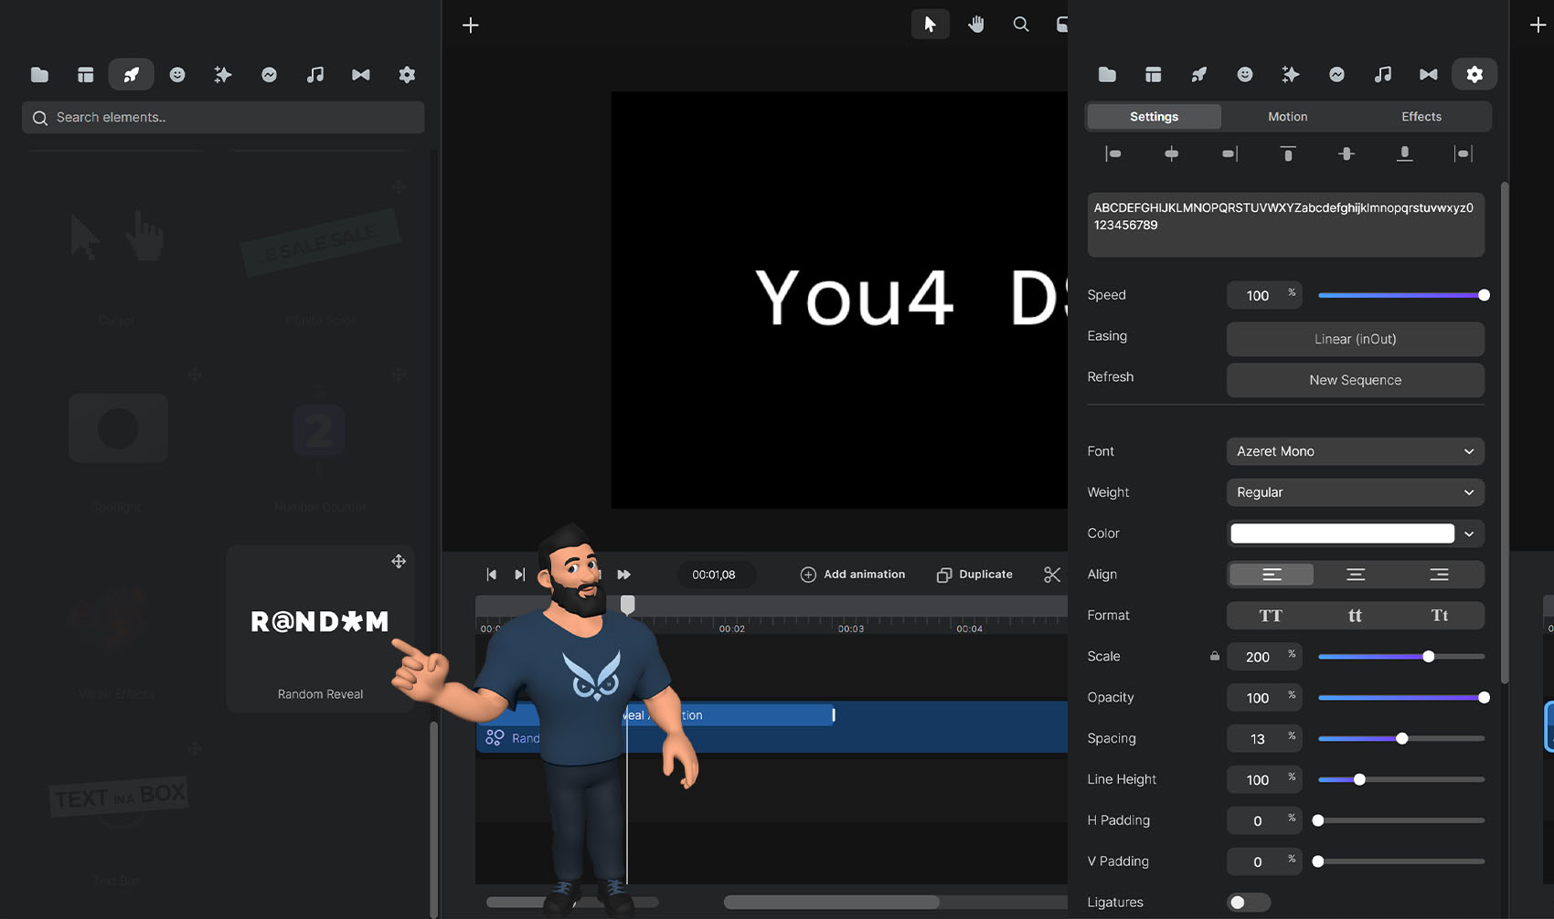1554x919 pixels.
Task: Open emoji icon in left panel
Action: (x=177, y=75)
